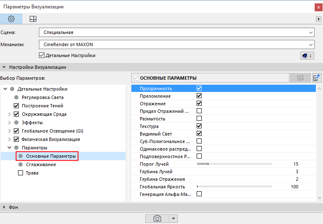323x224 pixels.
Task: Toggle the Окружающая Среда checkbox
Action: point(16,114)
